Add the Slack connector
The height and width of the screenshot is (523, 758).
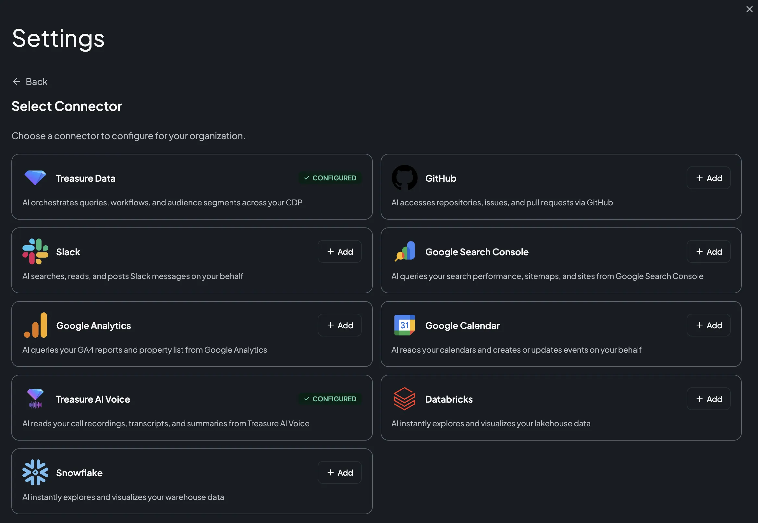[x=339, y=252]
